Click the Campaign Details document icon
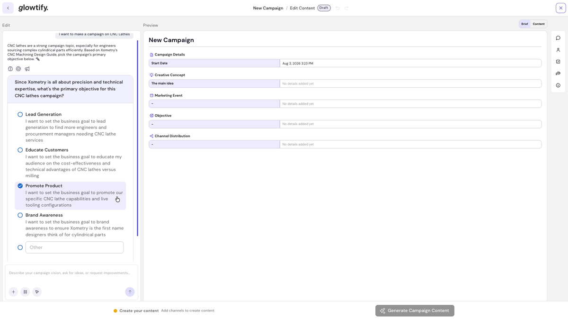 [151, 55]
